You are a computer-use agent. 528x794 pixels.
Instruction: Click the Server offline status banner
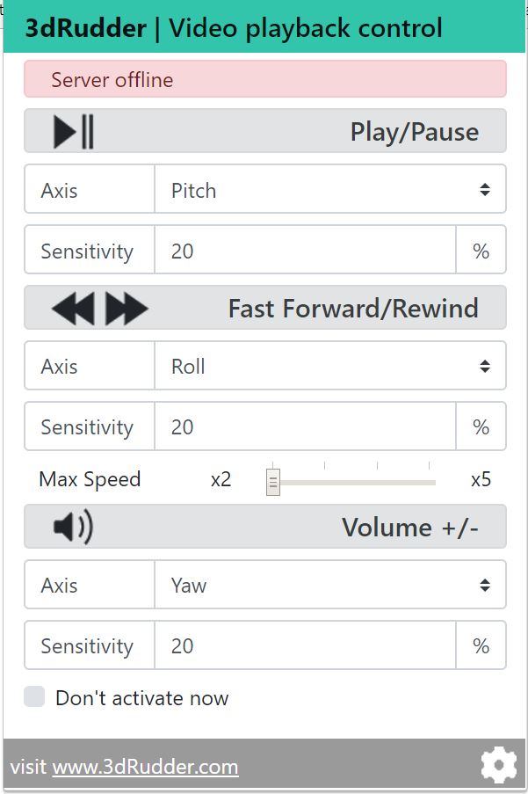(x=264, y=79)
